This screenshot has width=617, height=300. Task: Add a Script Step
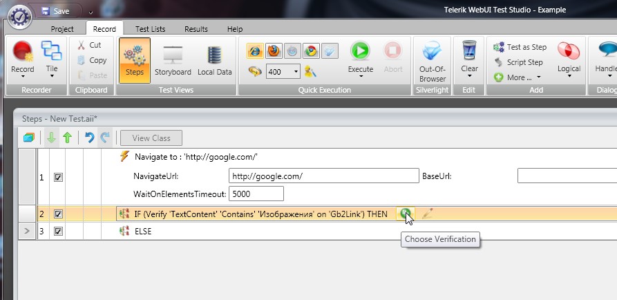tap(519, 62)
